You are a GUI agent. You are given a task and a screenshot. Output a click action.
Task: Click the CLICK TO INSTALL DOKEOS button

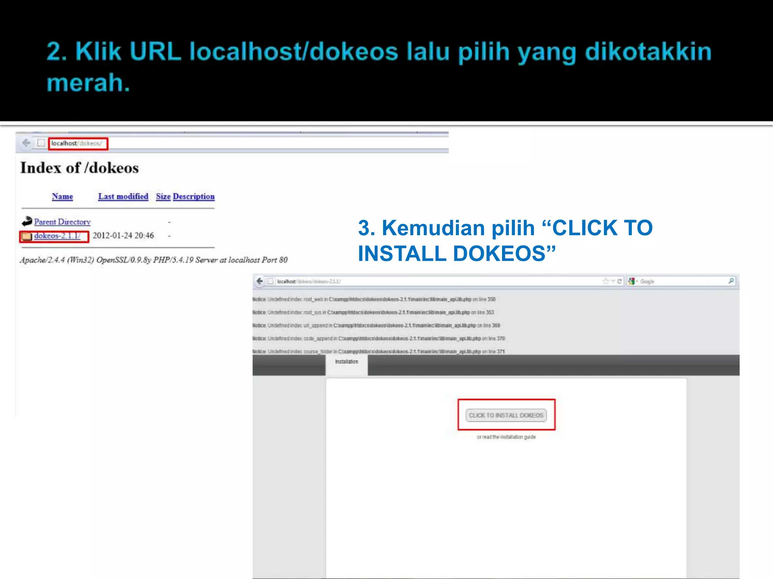506,415
